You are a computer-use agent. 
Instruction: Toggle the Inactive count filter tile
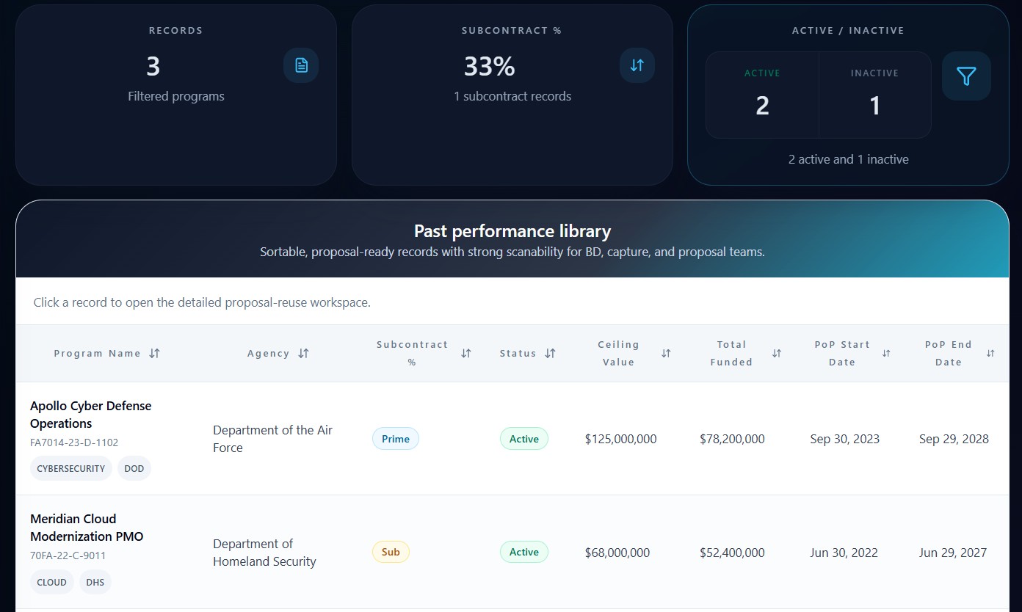point(874,95)
